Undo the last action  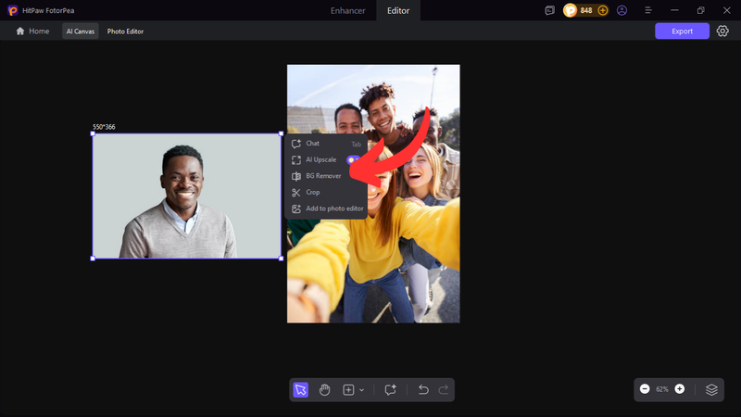click(423, 389)
